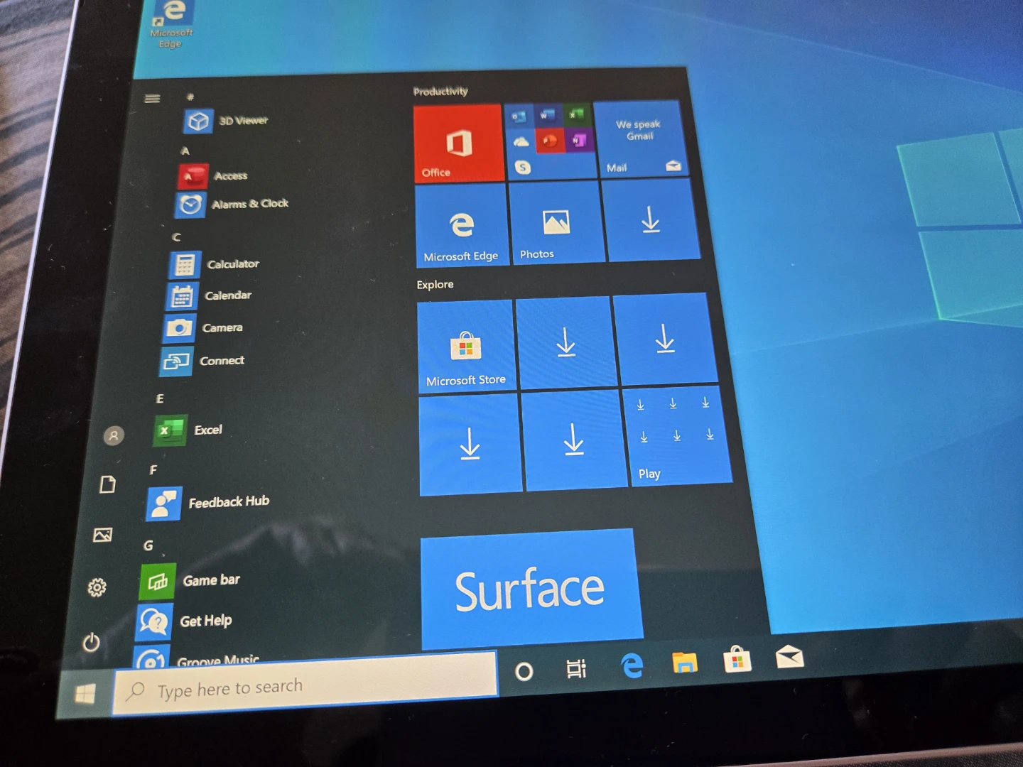Image resolution: width=1023 pixels, height=767 pixels.
Task: Open Task View on the taskbar
Action: click(576, 668)
